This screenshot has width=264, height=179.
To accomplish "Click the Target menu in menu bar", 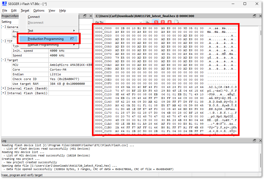I will [25, 10].
